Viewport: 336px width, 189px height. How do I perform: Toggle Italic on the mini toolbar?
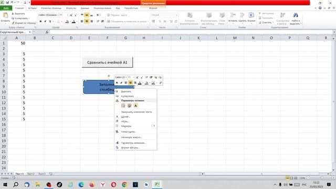(x=121, y=83)
